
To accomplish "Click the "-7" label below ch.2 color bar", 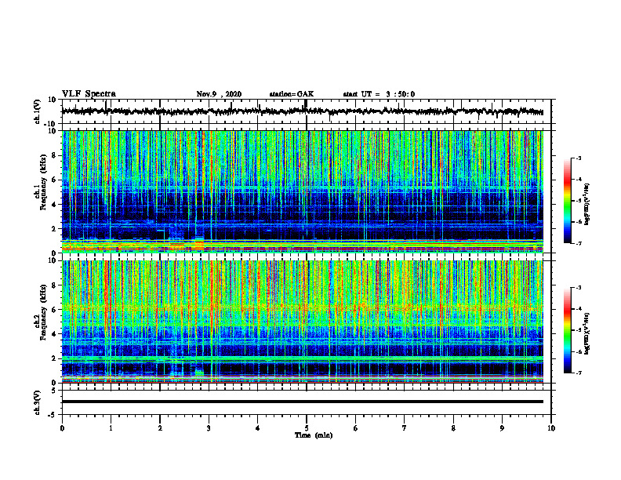I will pos(579,373).
